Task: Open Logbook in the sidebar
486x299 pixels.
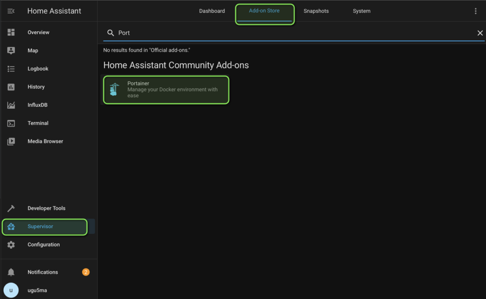Action: coord(48,69)
